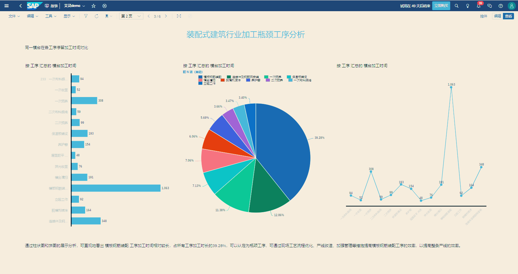The height and width of the screenshot is (274, 518).
Task: Open the 文件 menu
Action: (14, 16)
